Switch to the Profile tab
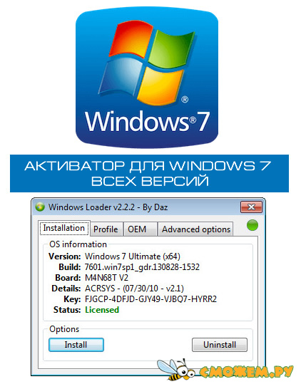Screen dimensions: 301x389 [106, 229]
